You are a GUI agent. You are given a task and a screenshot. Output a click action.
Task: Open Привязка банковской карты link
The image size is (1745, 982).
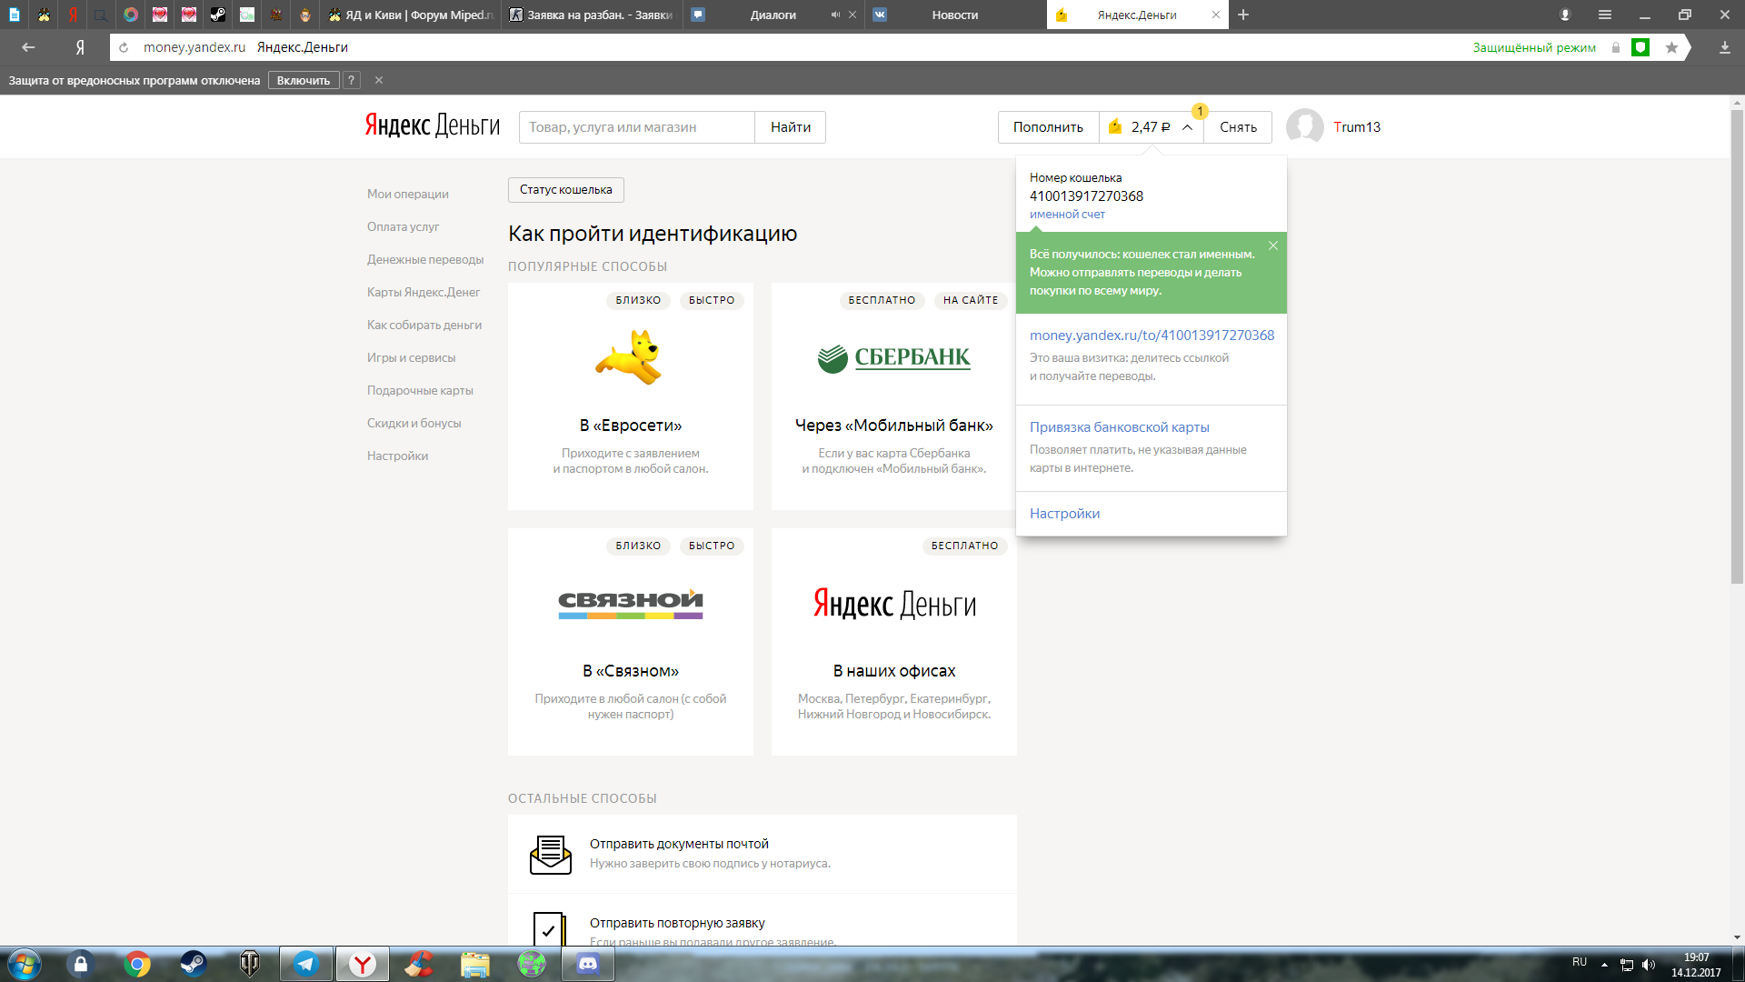coord(1119,426)
